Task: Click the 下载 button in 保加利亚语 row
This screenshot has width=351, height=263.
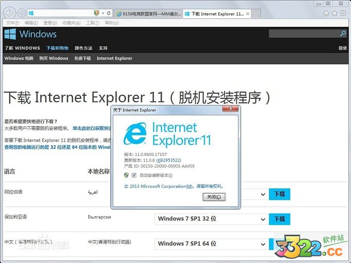Action: coord(280,219)
